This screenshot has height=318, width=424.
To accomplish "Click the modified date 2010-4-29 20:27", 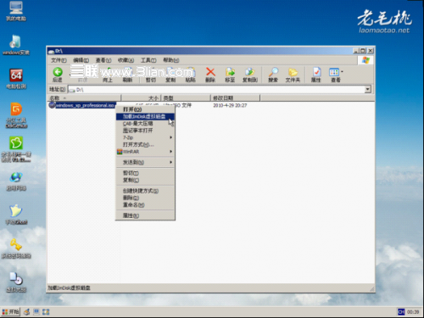I will tap(230, 105).
